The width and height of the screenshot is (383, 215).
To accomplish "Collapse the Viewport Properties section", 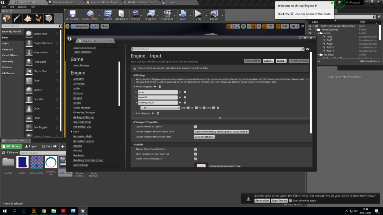I will click(134, 122).
